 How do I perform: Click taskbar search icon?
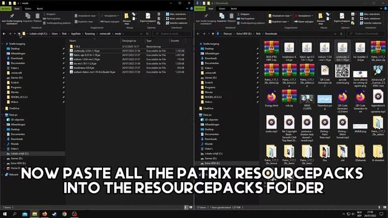pyautogui.click(x=15, y=214)
